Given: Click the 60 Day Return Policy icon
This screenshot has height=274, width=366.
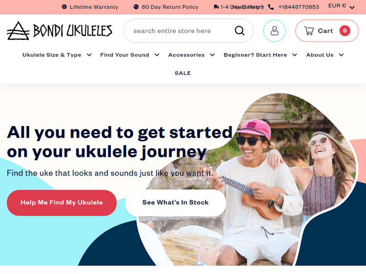Looking at the screenshot, I should pyautogui.click(x=136, y=7).
